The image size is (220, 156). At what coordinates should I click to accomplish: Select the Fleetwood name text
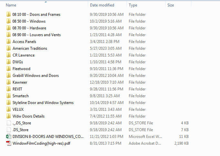[21, 69]
